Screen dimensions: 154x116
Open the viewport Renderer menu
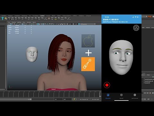(29, 22)
